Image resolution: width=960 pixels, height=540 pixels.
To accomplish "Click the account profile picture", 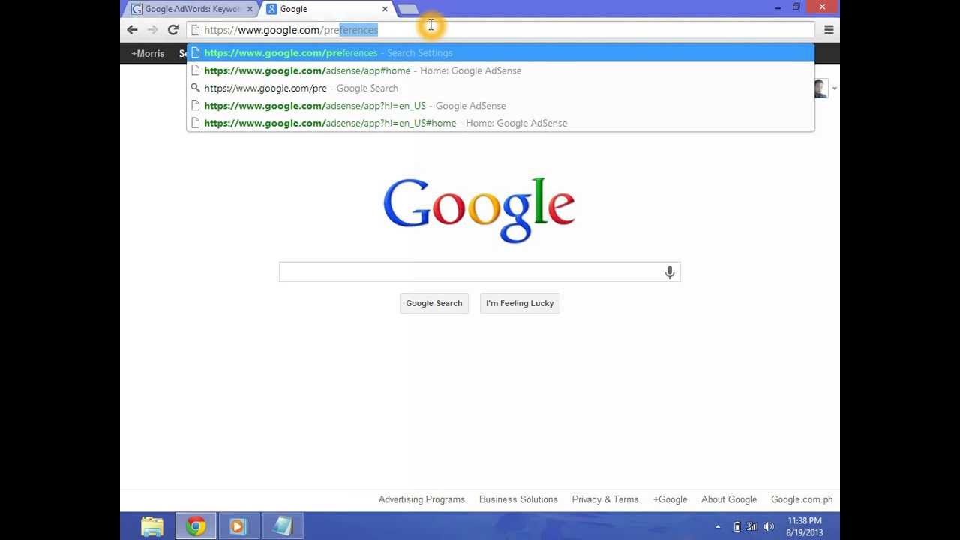I will [x=820, y=88].
